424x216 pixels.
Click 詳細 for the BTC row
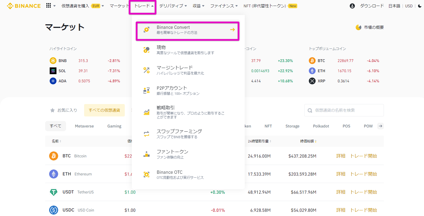(x=341, y=156)
